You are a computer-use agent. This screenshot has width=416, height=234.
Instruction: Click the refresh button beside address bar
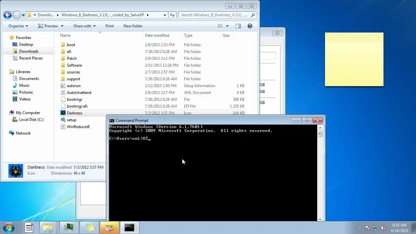tap(172, 15)
